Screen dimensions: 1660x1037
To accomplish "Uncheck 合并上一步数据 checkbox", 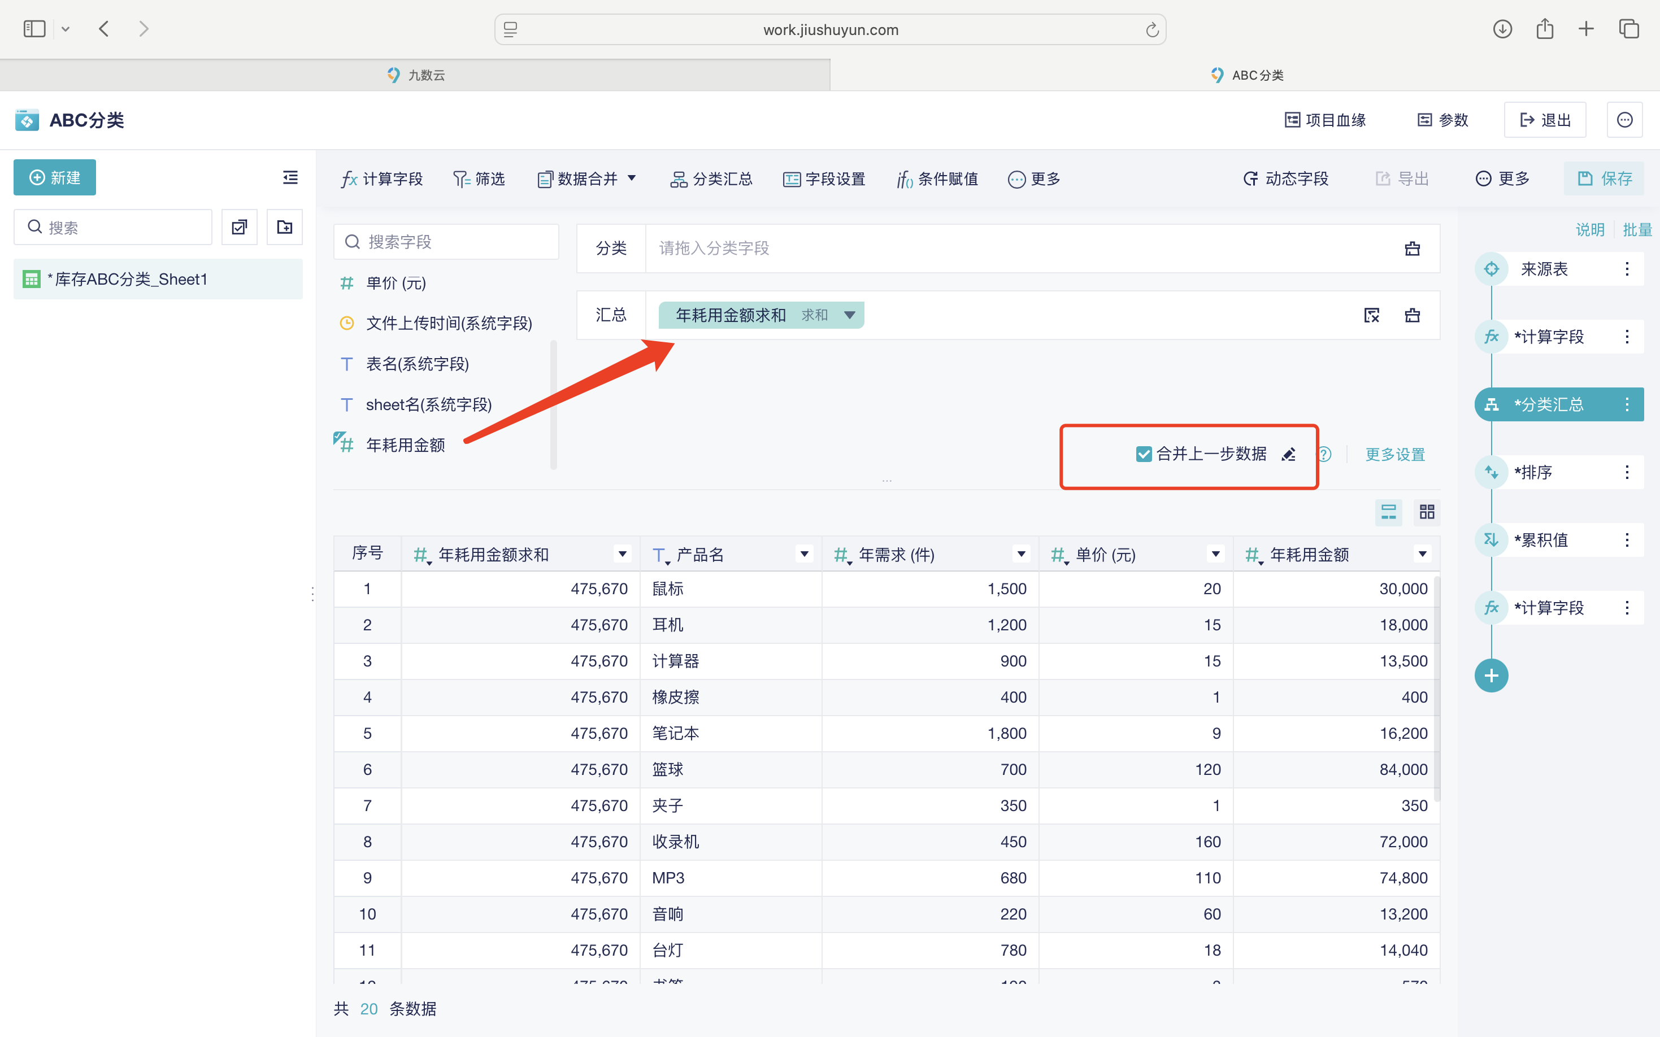I will click(1144, 454).
